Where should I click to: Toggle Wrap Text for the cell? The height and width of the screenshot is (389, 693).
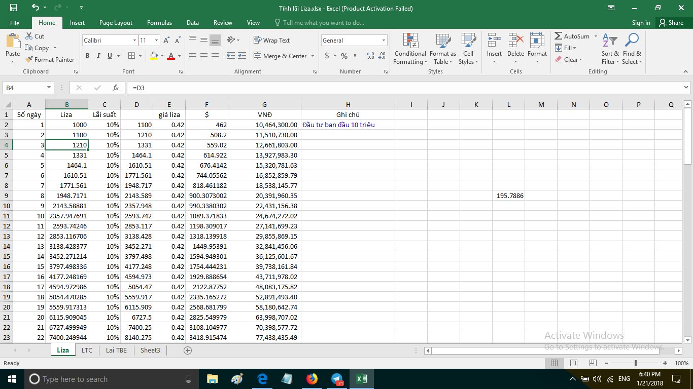pyautogui.click(x=271, y=41)
